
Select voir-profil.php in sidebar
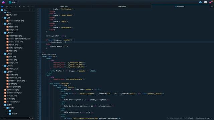click(15, 87)
